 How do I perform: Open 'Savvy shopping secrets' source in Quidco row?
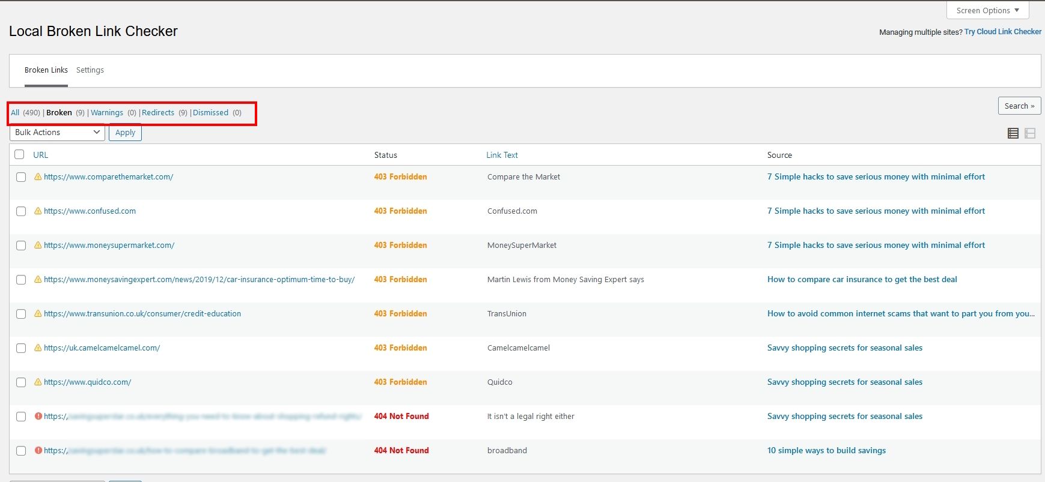click(845, 382)
